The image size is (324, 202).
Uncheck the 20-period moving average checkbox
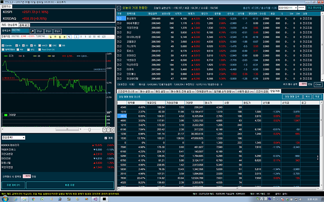click(x=23, y=45)
